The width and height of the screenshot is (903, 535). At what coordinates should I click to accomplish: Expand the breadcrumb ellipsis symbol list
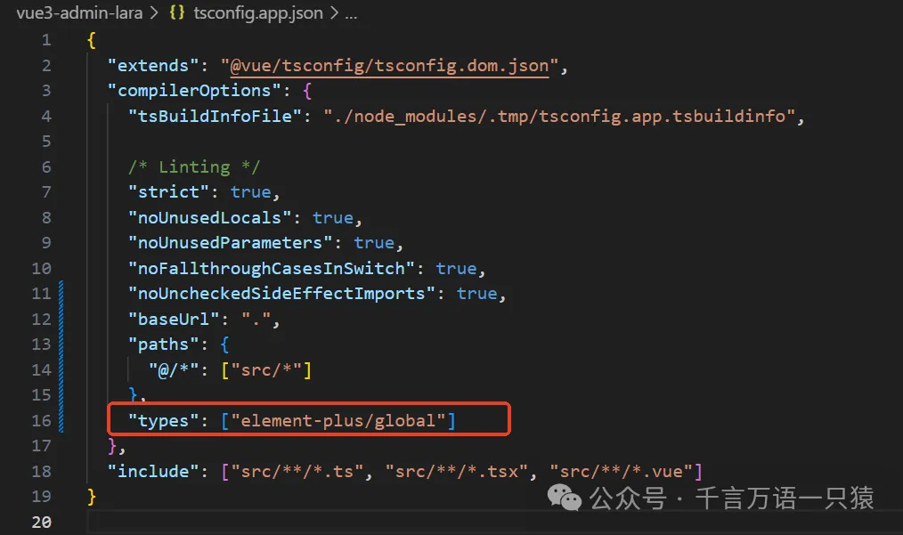pos(350,13)
